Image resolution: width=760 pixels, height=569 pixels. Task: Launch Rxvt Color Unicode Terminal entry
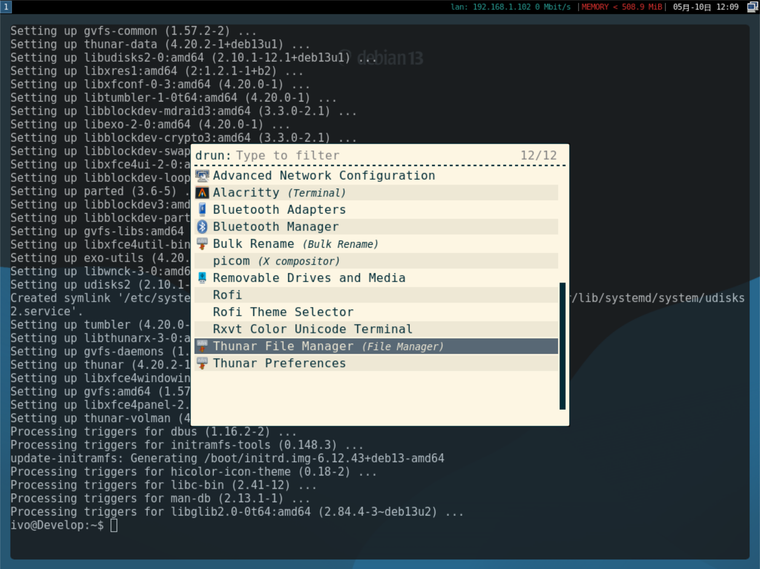click(376, 329)
